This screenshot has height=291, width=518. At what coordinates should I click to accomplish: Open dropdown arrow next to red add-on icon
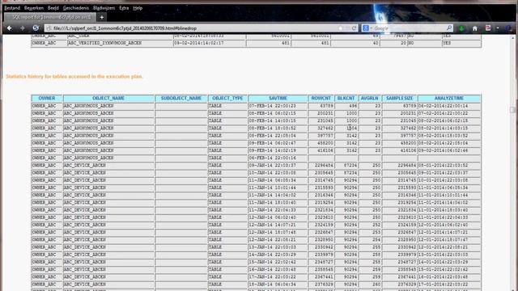(498, 28)
